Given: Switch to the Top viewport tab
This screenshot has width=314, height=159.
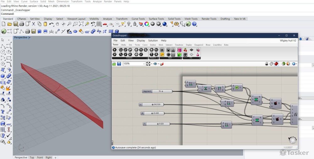Looking at the screenshot, I should pos(32,157).
